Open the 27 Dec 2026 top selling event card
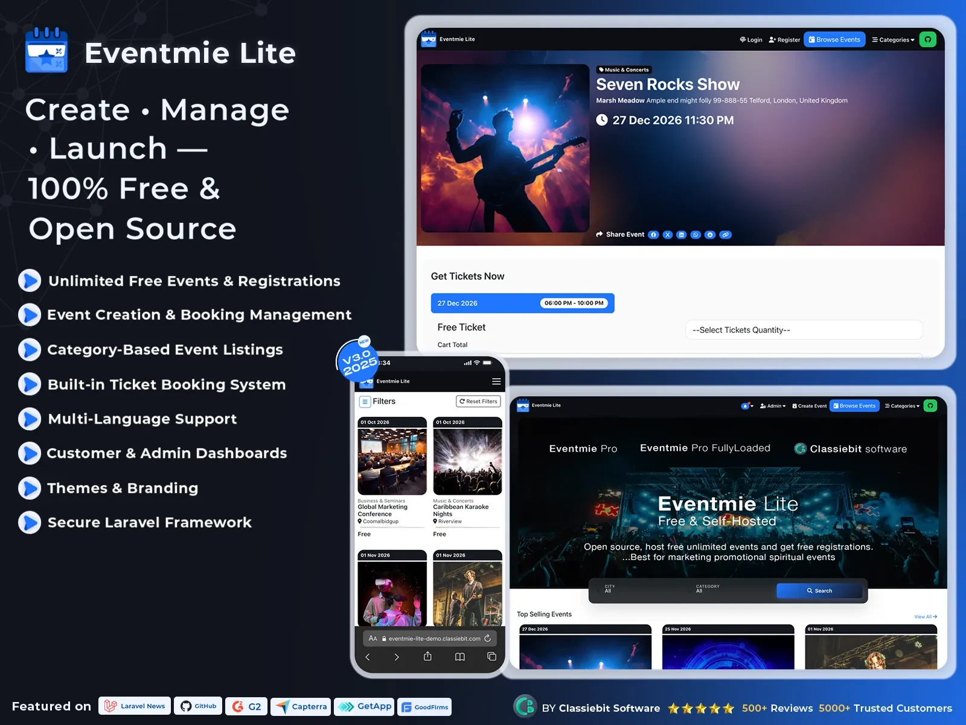The height and width of the screenshot is (725, 966). coord(585,646)
